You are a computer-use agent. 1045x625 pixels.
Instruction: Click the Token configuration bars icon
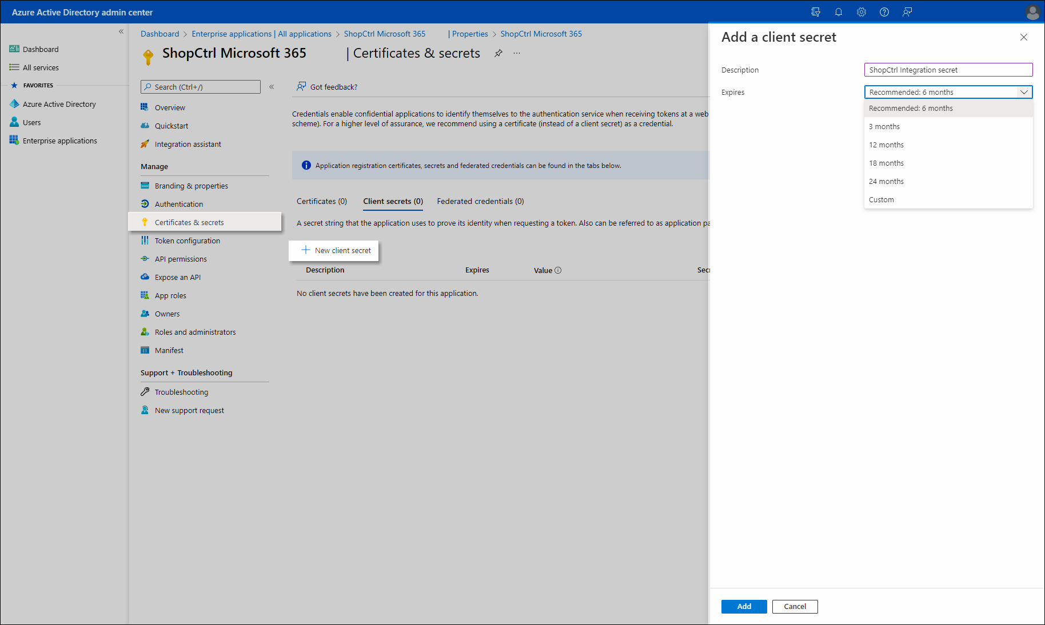(145, 241)
